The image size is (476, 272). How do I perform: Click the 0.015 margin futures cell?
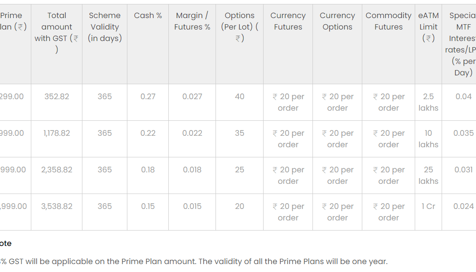point(192,206)
